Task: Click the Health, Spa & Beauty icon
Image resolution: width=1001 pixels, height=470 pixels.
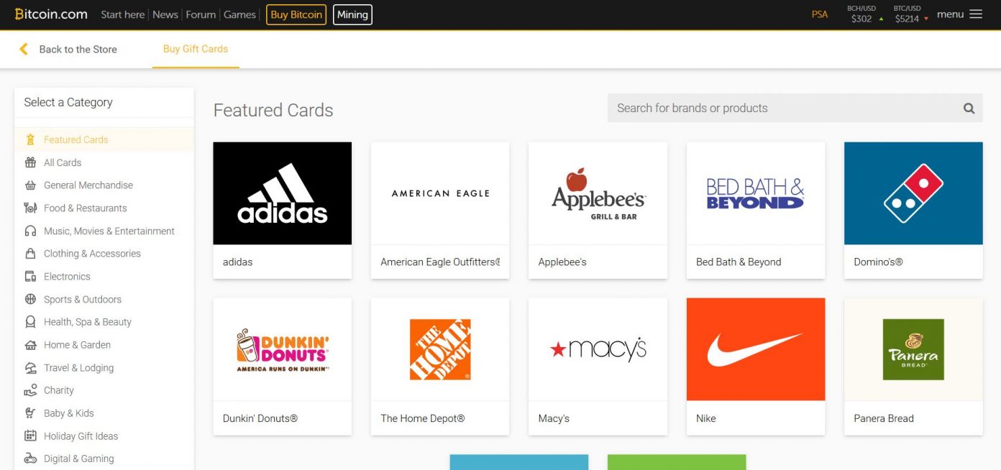Action: (x=30, y=322)
